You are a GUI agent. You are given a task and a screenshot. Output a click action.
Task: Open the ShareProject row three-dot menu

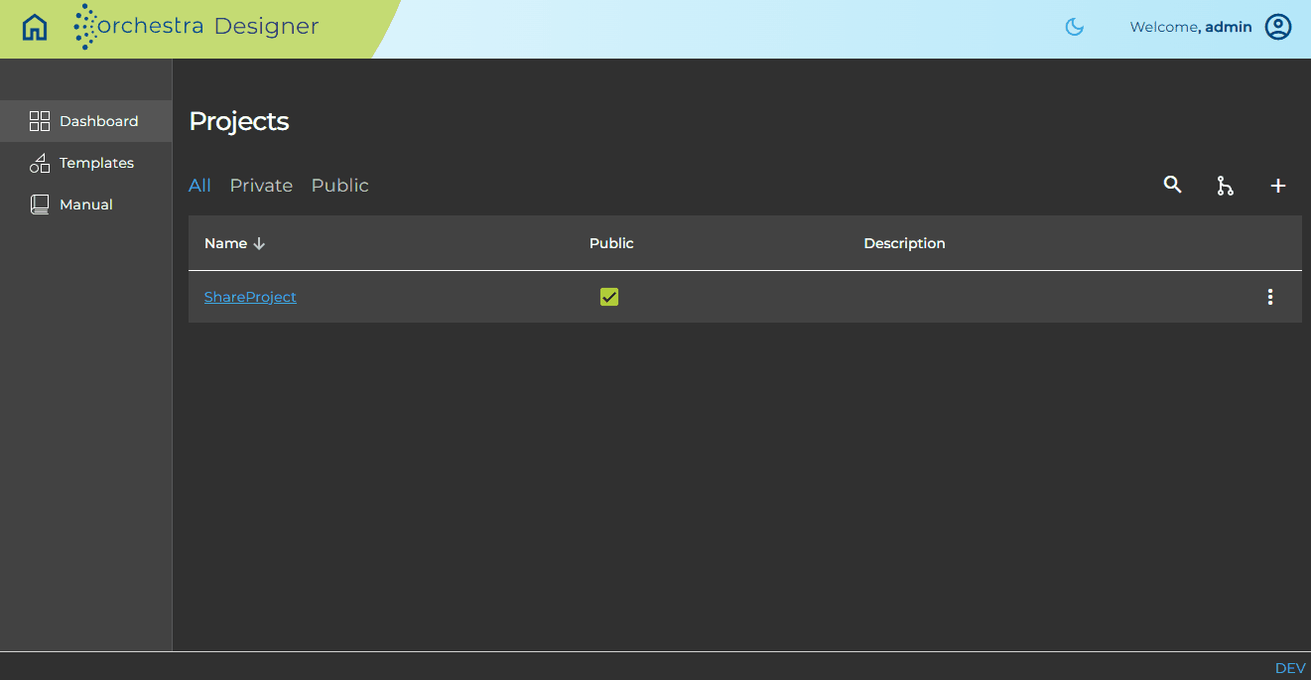pos(1270,297)
